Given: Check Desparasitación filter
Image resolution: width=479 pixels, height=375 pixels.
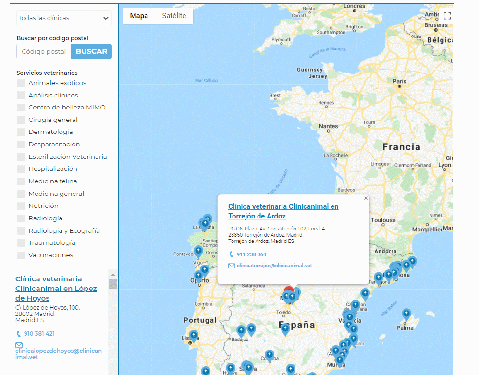Looking at the screenshot, I should coord(21,144).
